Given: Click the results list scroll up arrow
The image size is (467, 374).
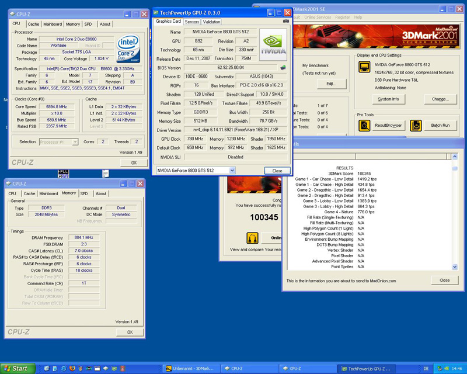Looking at the screenshot, I should click(x=455, y=157).
